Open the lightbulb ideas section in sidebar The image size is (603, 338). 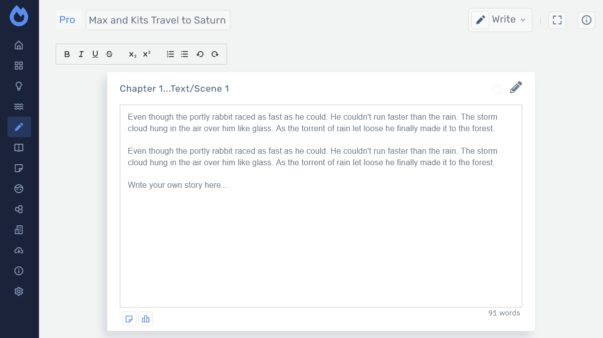(x=19, y=86)
